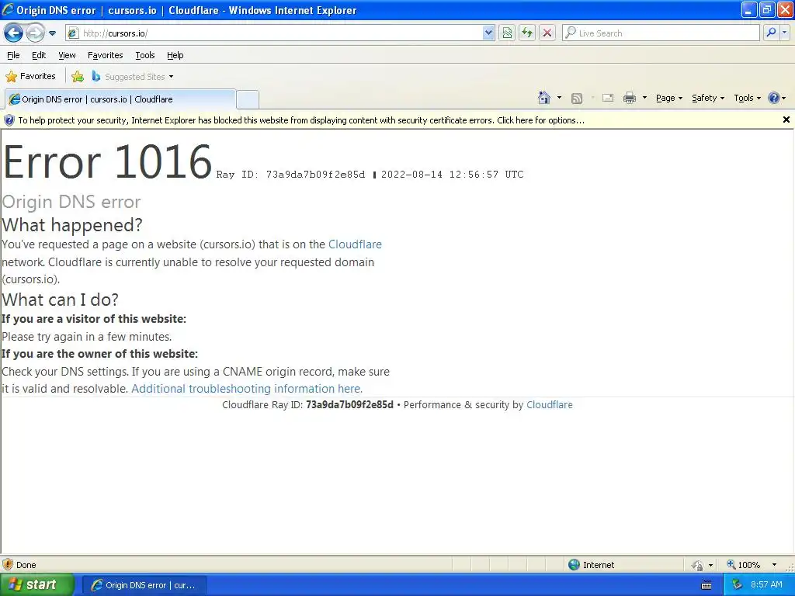Open the Tools menu in menu bar
The width and height of the screenshot is (795, 596).
tap(145, 55)
